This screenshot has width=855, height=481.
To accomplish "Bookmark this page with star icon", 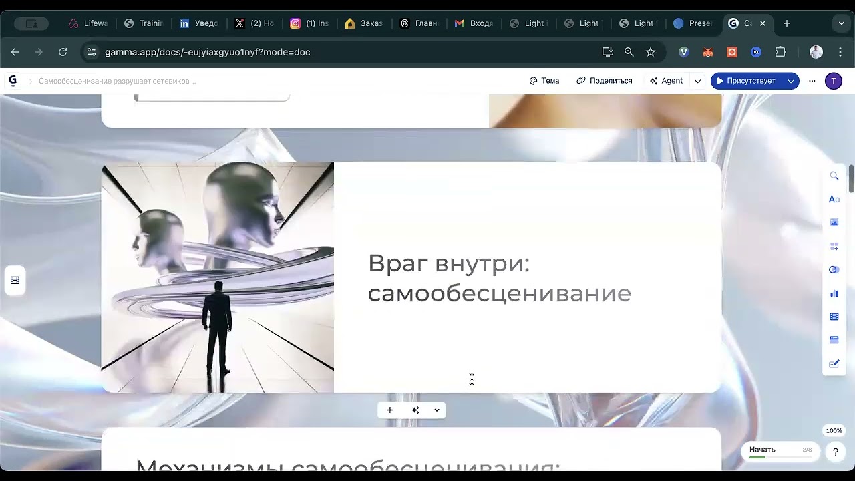I will tap(651, 52).
